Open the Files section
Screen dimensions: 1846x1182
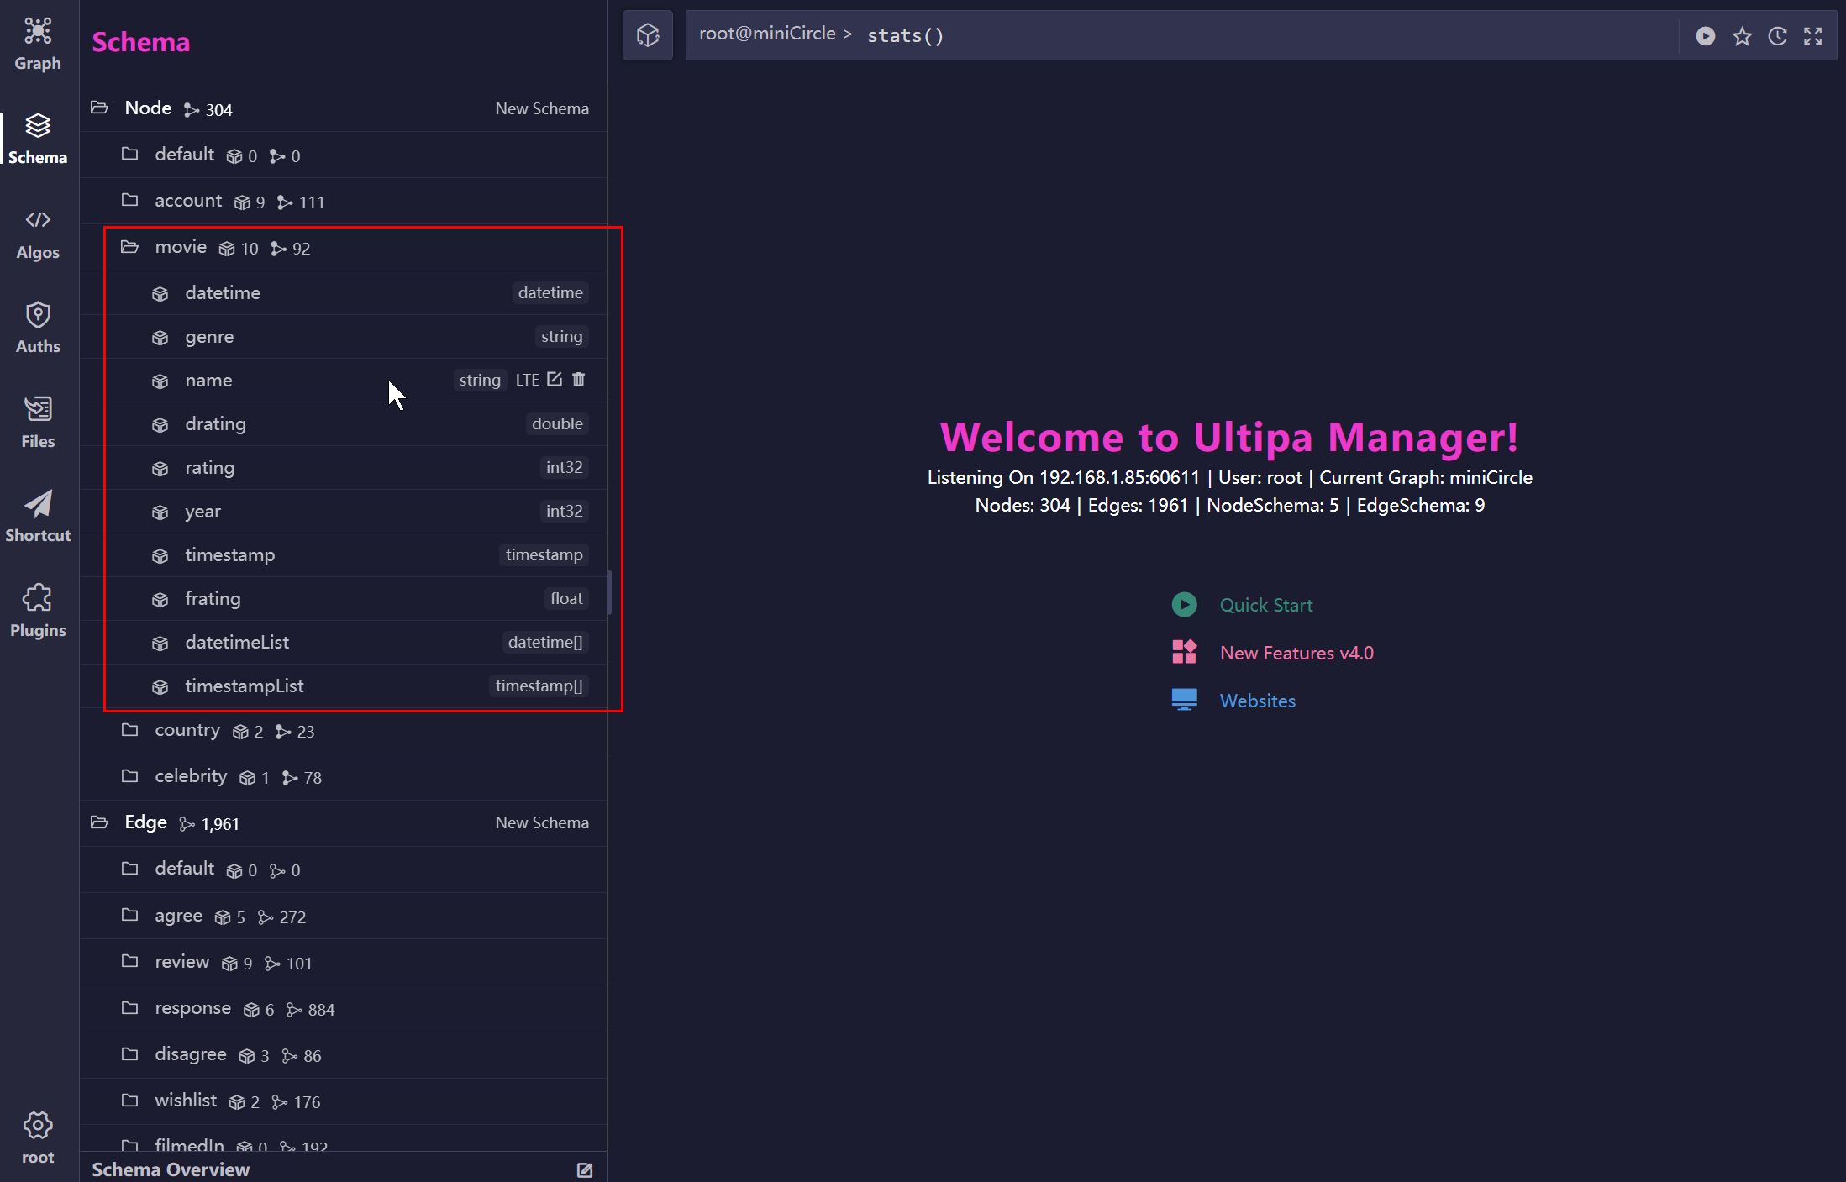point(38,423)
